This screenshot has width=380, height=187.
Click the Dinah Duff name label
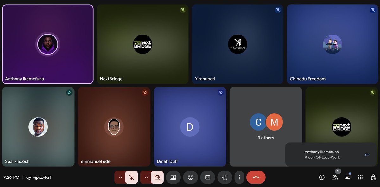168,161
